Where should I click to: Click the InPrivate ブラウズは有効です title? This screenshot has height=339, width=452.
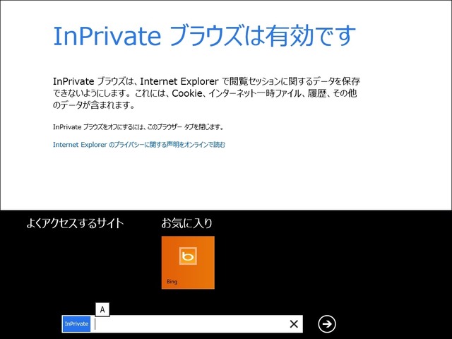(x=204, y=36)
